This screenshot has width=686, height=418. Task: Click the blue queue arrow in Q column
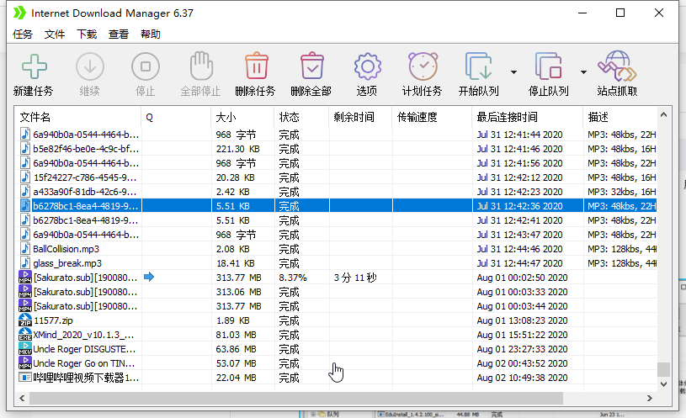click(149, 277)
